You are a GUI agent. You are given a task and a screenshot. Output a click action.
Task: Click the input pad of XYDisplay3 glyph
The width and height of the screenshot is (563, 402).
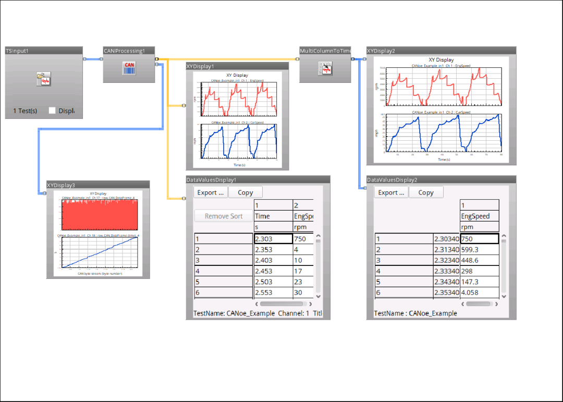click(x=44, y=193)
